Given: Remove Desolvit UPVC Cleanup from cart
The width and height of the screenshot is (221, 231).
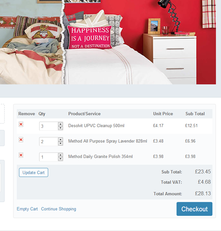Looking at the screenshot, I should [x=21, y=124].
